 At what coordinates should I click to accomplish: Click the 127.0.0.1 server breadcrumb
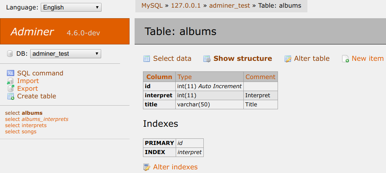[186, 5]
